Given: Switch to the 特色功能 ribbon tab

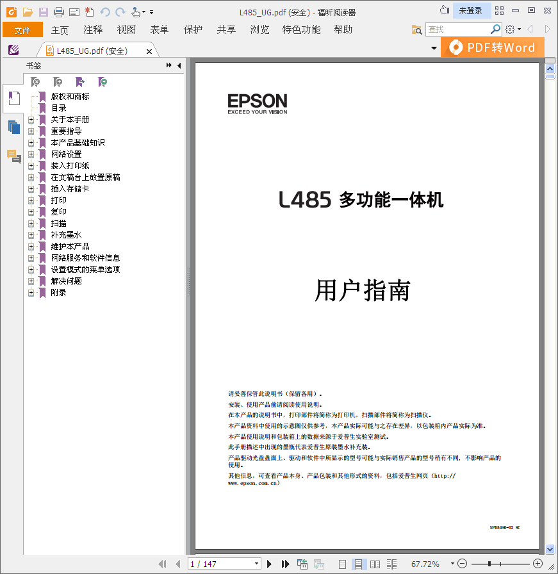Looking at the screenshot, I should (301, 30).
